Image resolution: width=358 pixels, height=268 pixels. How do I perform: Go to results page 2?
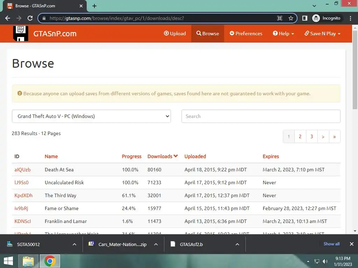tap(300, 136)
